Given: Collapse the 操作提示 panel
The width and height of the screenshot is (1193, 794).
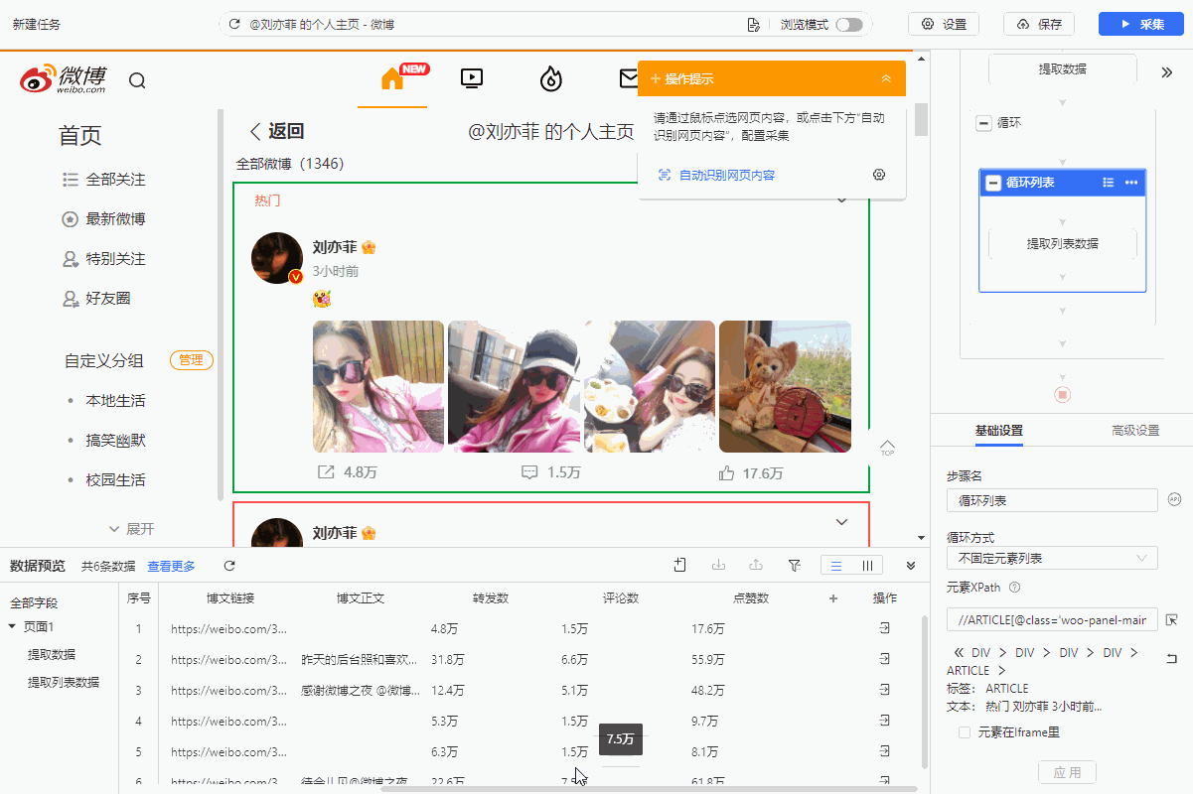Looking at the screenshot, I should pyautogui.click(x=886, y=78).
